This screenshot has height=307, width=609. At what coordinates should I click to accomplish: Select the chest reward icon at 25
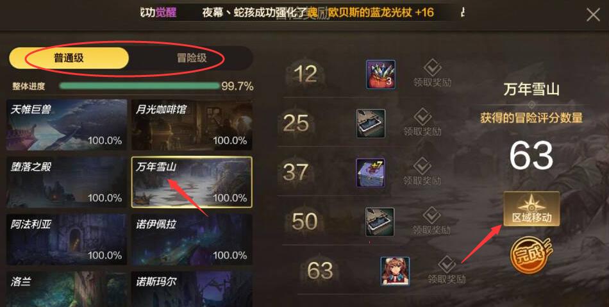[371, 124]
